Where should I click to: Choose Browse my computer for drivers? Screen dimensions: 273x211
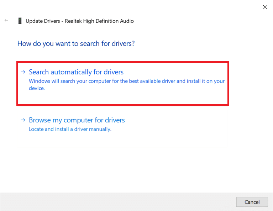pyautogui.click(x=77, y=120)
